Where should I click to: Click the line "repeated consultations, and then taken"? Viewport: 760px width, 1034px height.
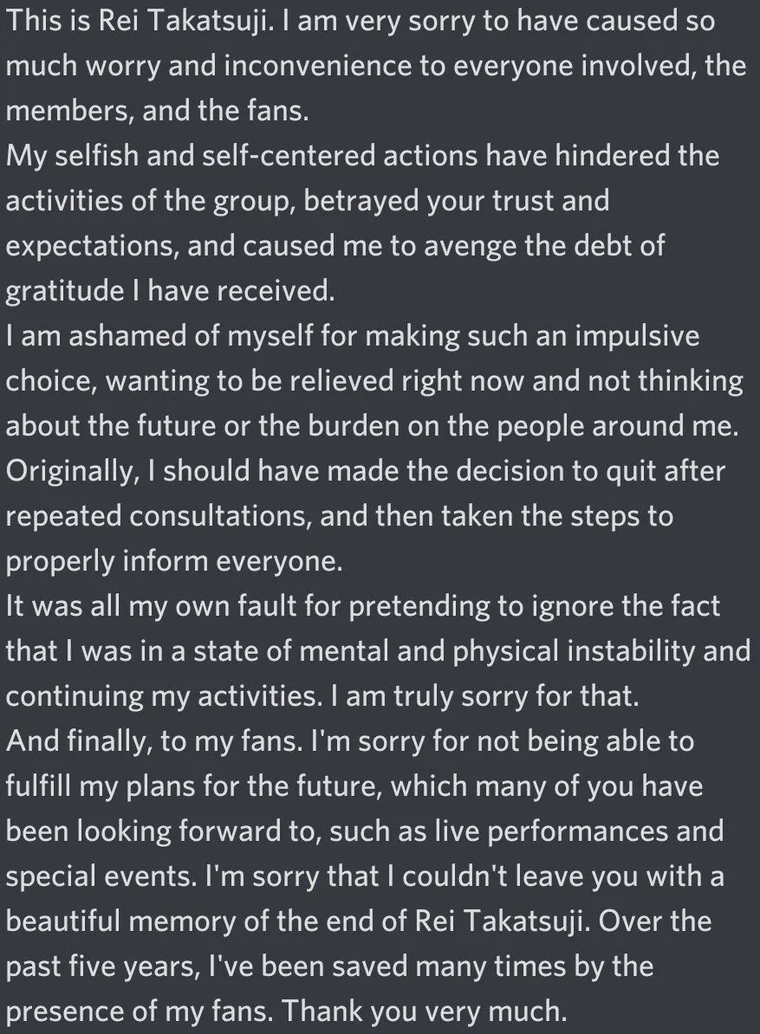click(340, 515)
